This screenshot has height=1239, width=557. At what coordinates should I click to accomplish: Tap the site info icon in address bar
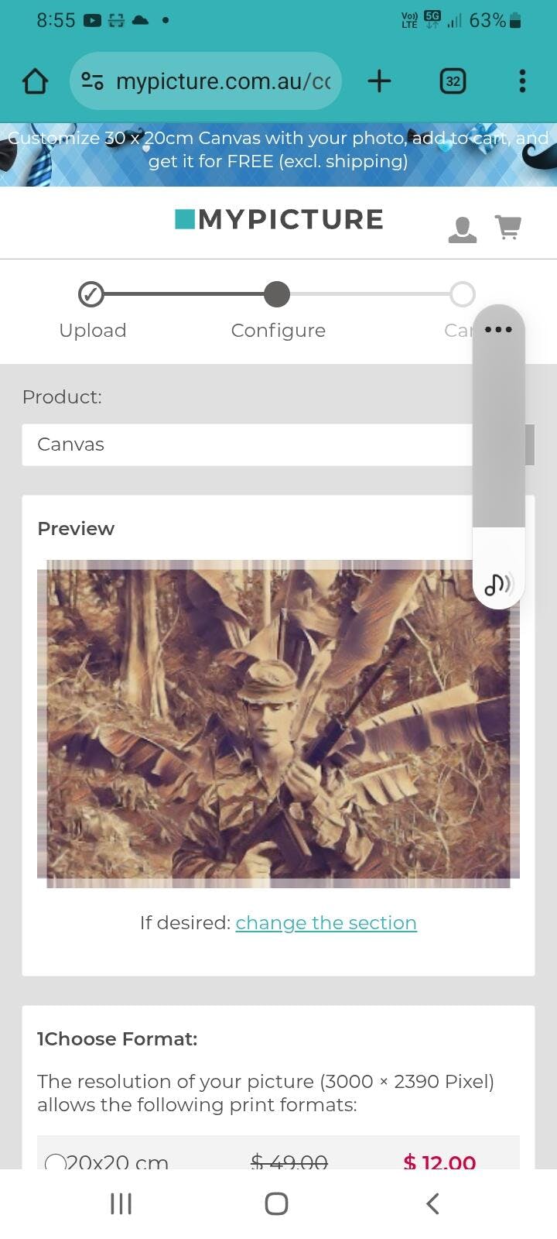pyautogui.click(x=92, y=81)
